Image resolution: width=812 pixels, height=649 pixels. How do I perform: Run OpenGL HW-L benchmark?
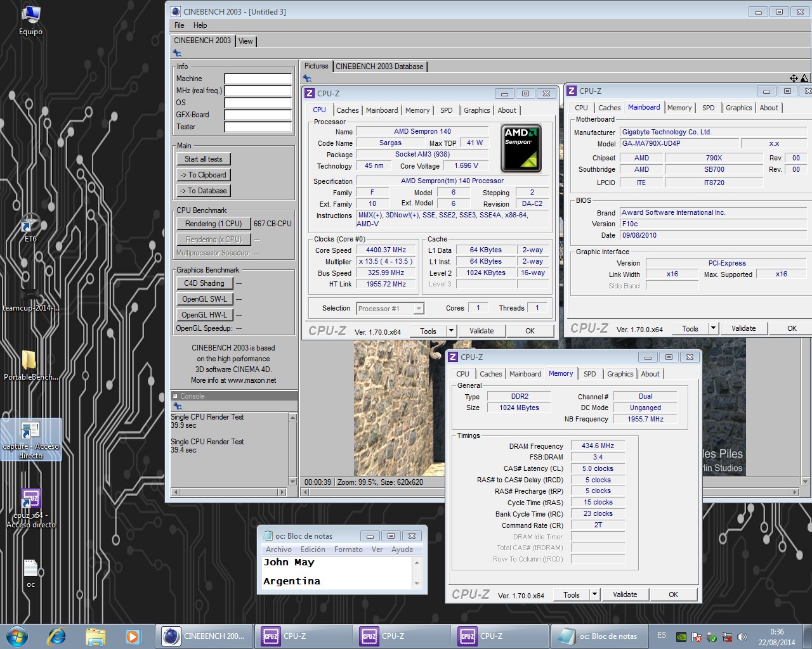204,315
